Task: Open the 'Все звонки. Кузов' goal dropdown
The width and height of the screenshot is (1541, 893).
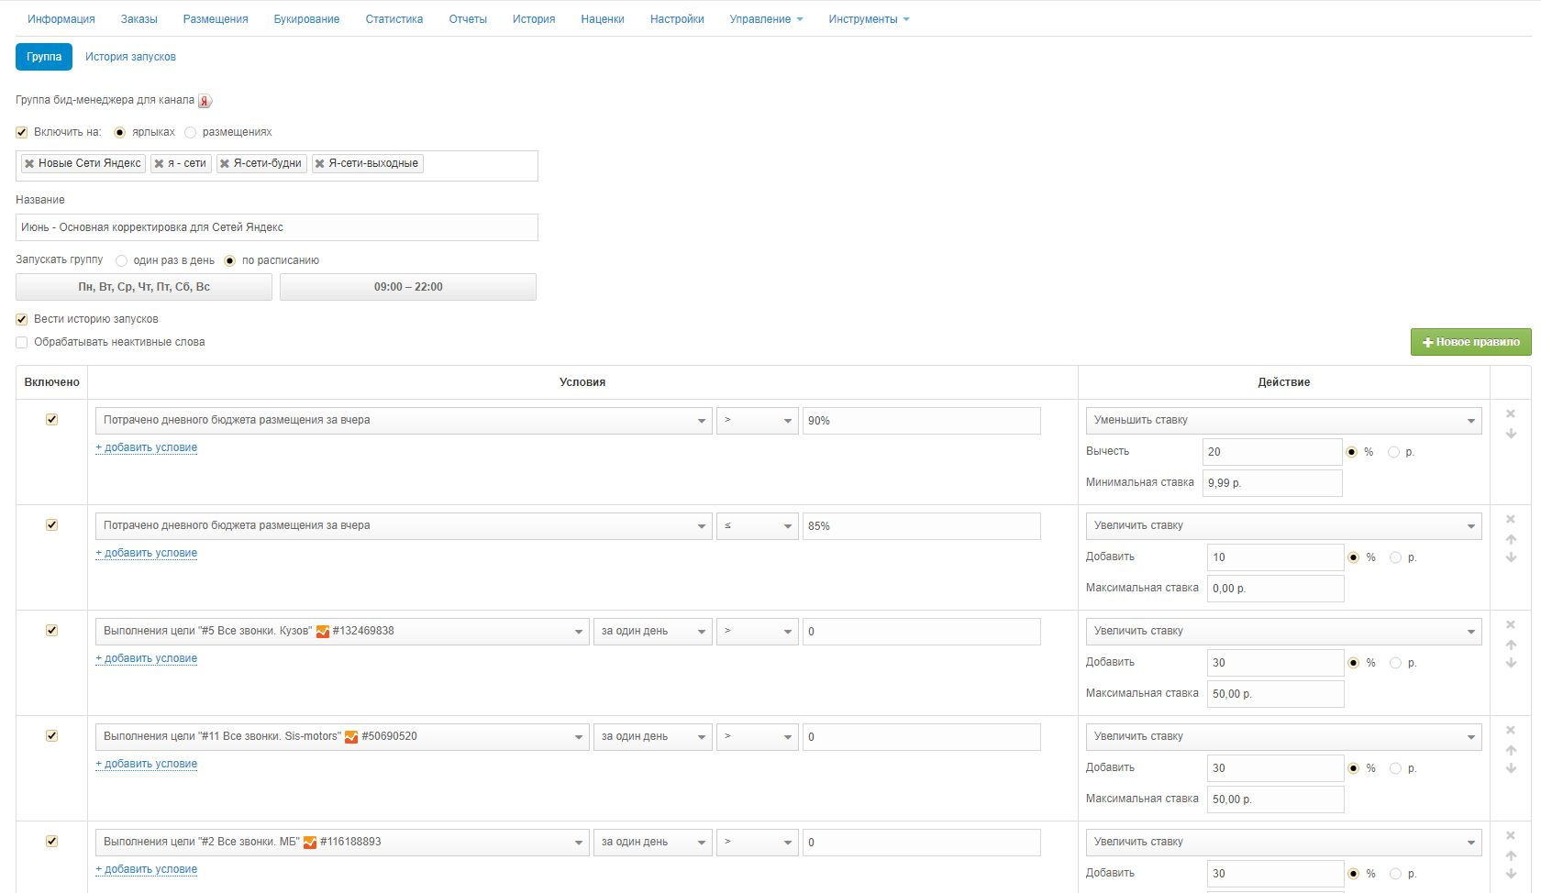Action: coord(342,632)
